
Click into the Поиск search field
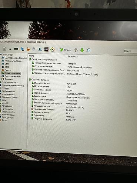click(130, 51)
